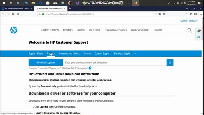Open Software and Drivers
This screenshot has width=204, height=115.
(69, 54)
